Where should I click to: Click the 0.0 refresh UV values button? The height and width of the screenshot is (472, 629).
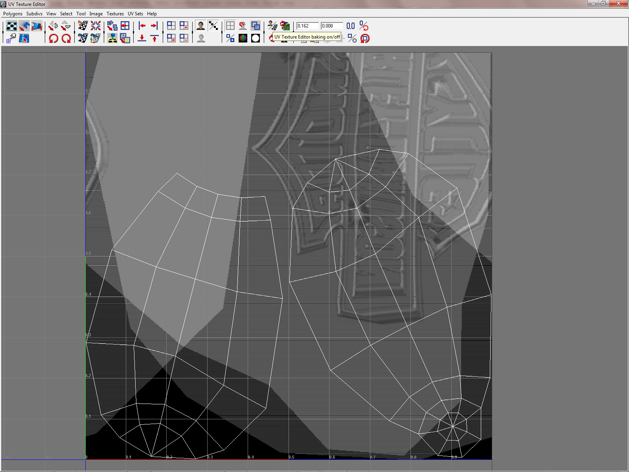coord(351,26)
